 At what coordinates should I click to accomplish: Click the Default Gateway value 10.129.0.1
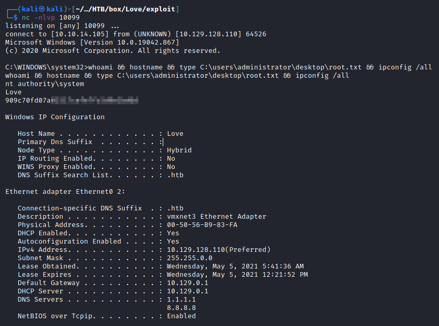coord(188,282)
